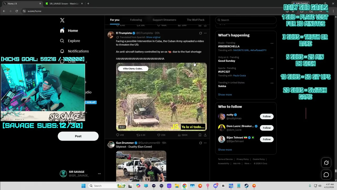
Task: Open more options on El Trumpista post
Action: [205, 33]
